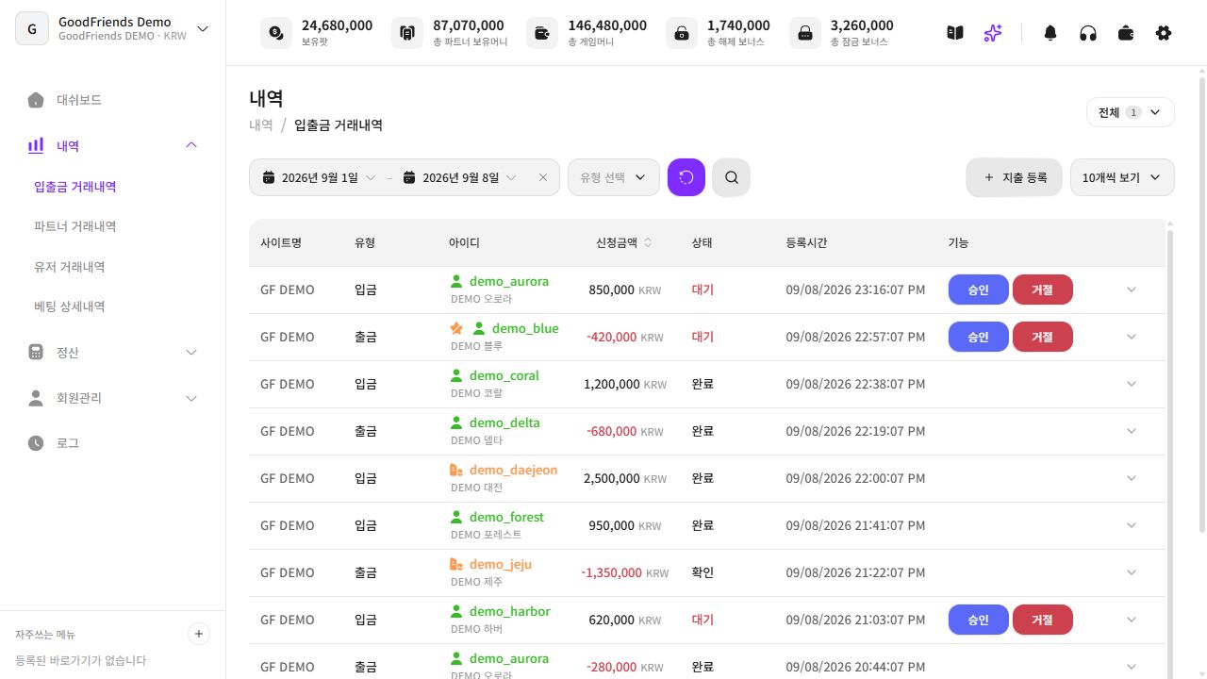Screen dimensions: 1207x679
Task: Click the purple refresh reset button
Action: point(686,177)
